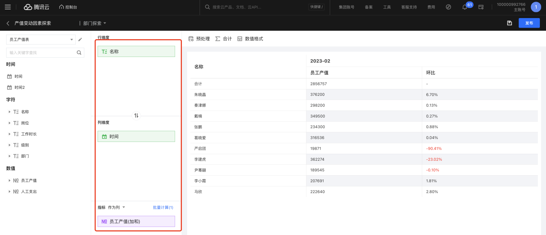Click the 马欣 row name
546x235 pixels.
tap(198, 192)
